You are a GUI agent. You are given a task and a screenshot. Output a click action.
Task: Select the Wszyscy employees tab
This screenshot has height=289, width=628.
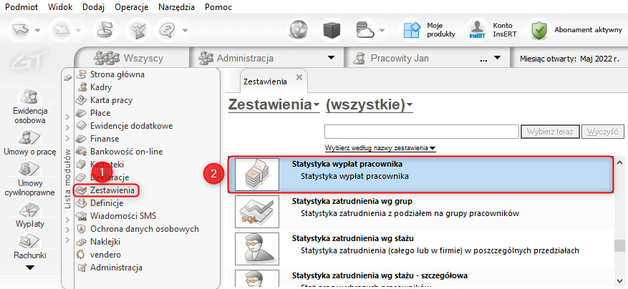[x=132, y=58]
